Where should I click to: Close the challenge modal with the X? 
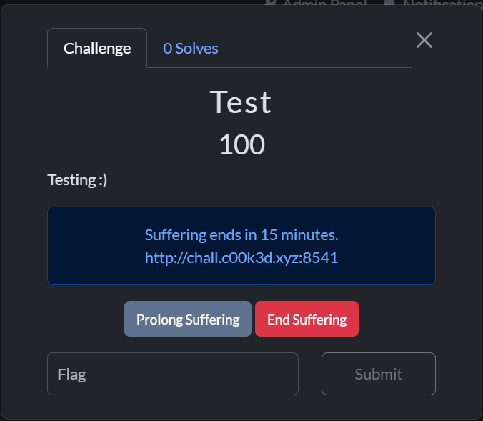click(424, 40)
